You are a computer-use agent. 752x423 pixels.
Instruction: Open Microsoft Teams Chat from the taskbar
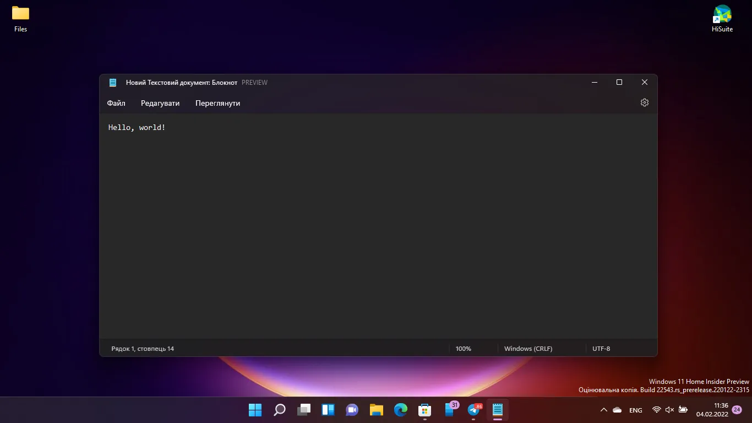pyautogui.click(x=352, y=410)
